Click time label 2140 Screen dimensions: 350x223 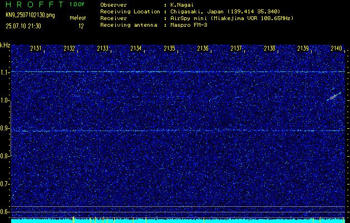pos(337,49)
